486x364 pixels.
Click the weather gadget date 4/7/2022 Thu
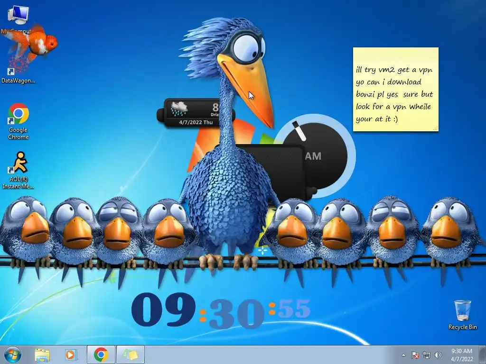point(196,122)
